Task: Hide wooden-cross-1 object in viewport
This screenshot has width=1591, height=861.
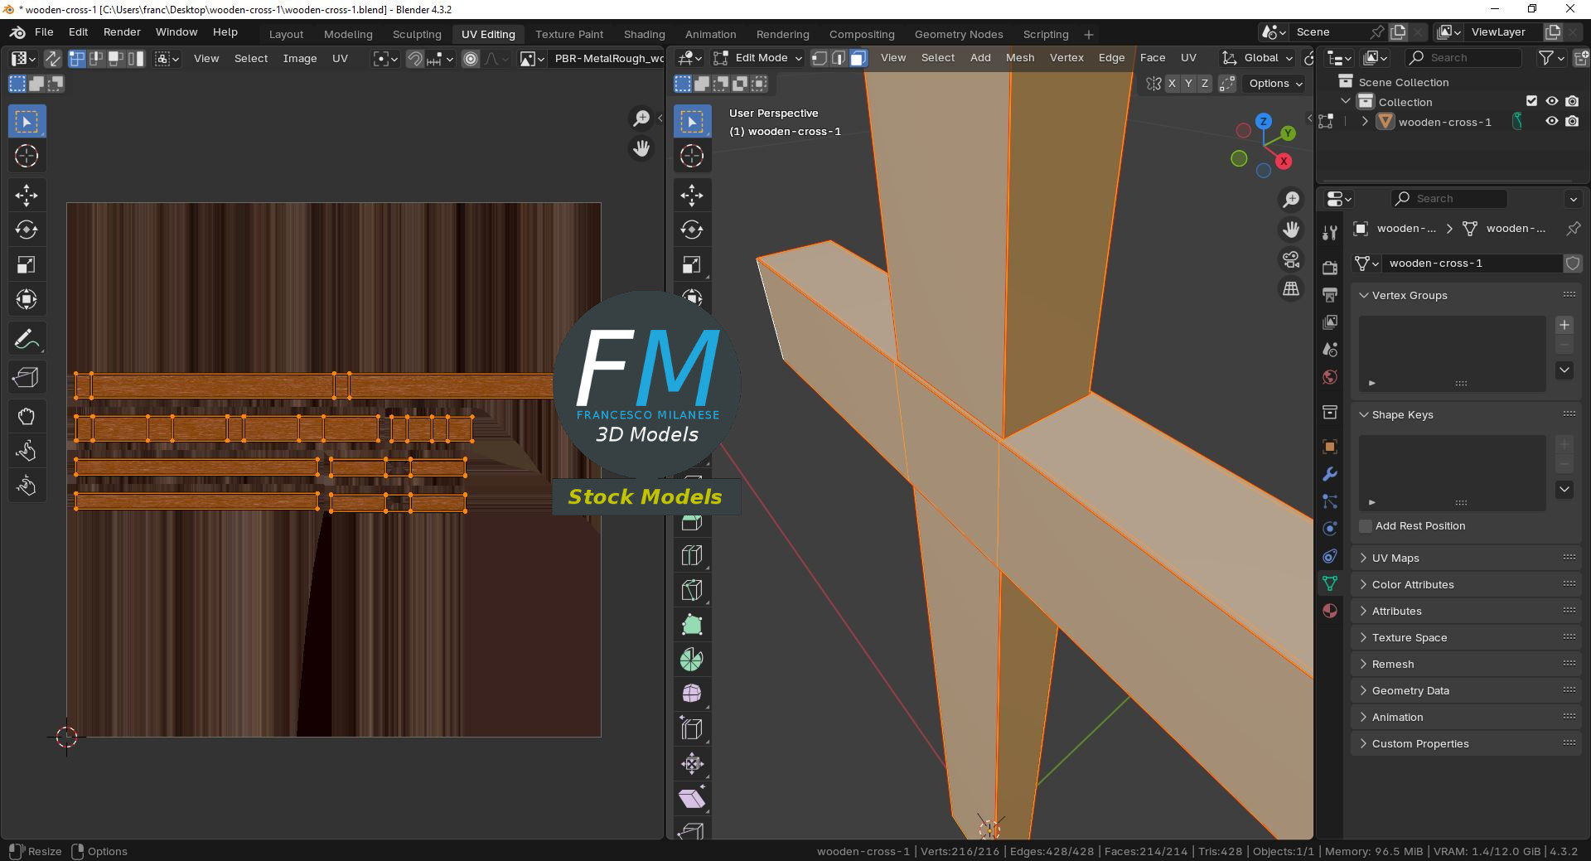Action: (x=1552, y=122)
